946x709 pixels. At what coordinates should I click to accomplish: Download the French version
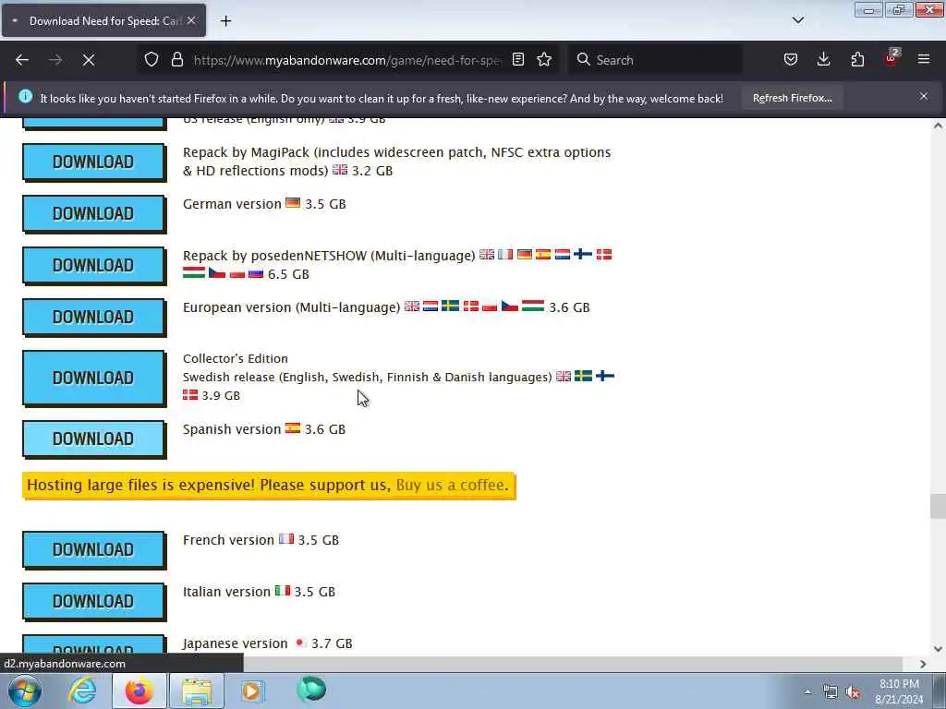pyautogui.click(x=93, y=549)
